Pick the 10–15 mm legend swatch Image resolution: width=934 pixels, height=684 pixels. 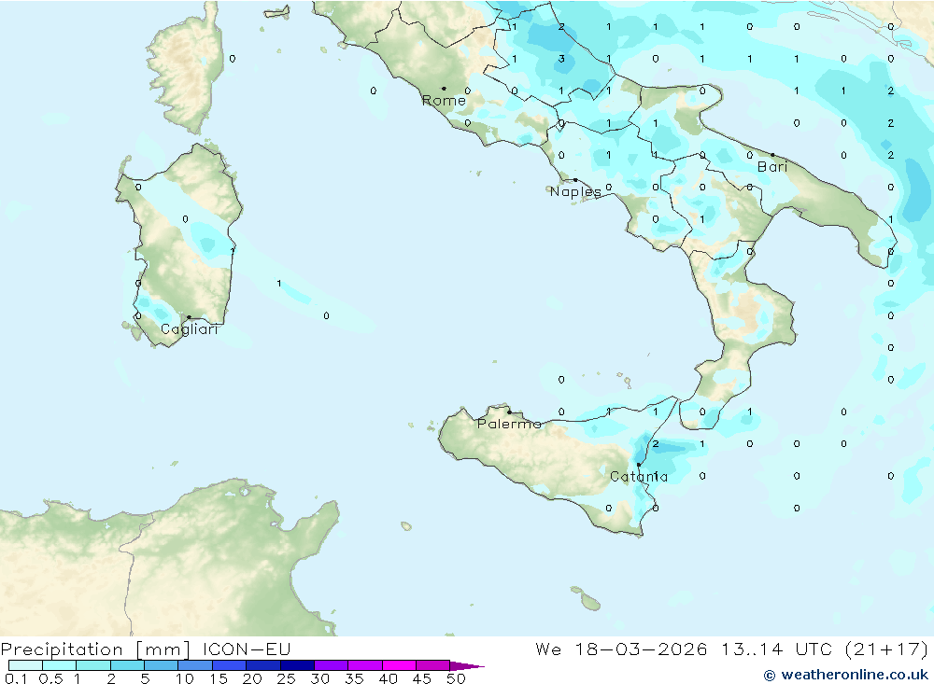point(195,665)
